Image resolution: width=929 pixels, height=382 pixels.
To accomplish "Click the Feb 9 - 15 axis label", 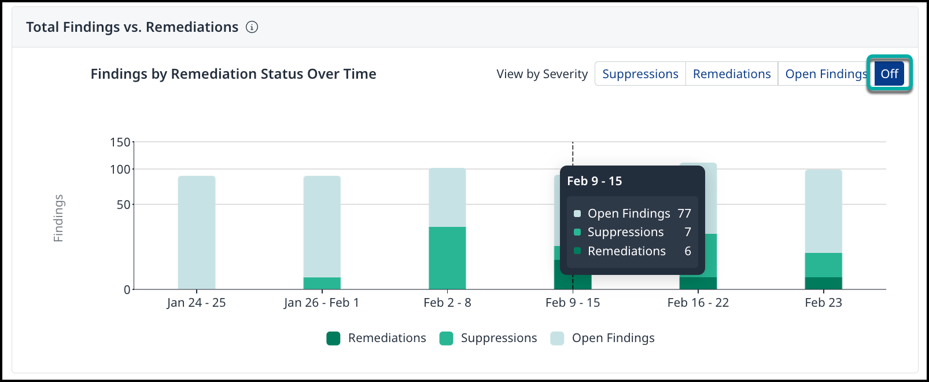I will click(x=573, y=303).
